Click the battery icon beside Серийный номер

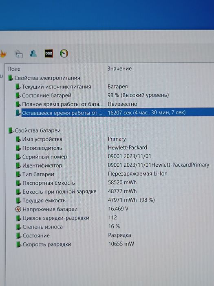tap(18, 157)
